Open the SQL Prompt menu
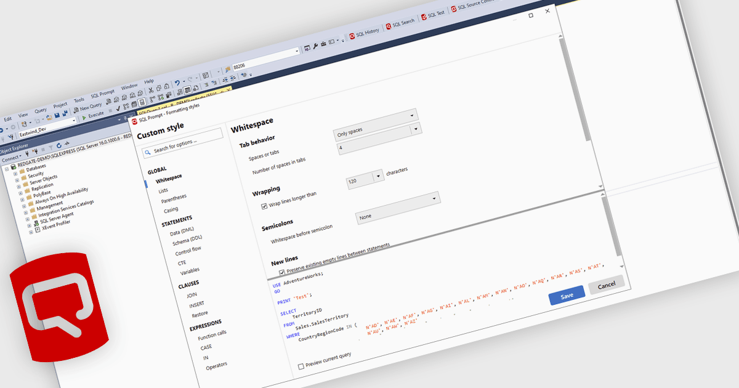 tap(103, 94)
